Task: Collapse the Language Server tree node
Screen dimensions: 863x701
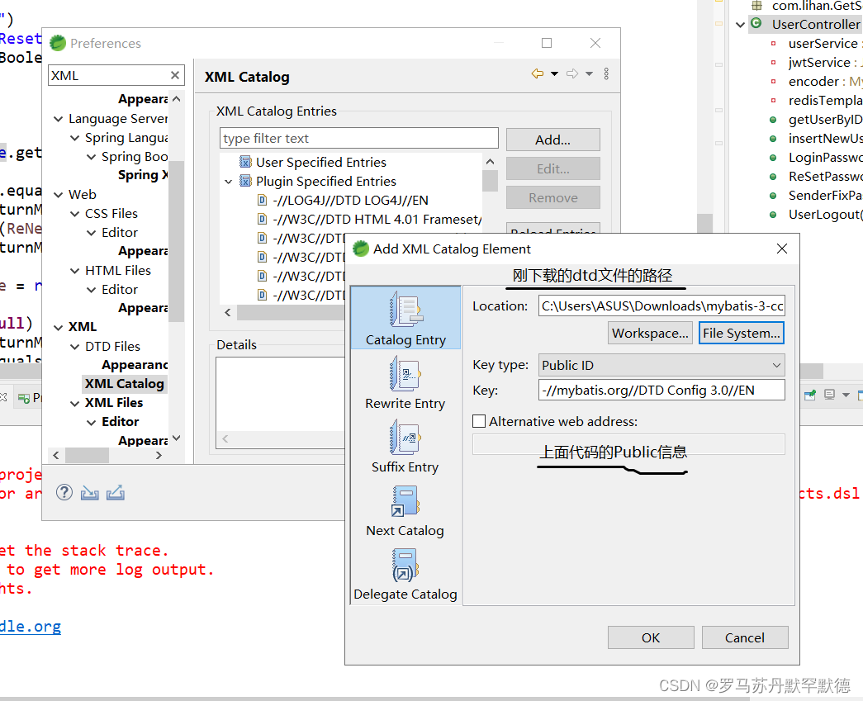Action: coord(59,119)
